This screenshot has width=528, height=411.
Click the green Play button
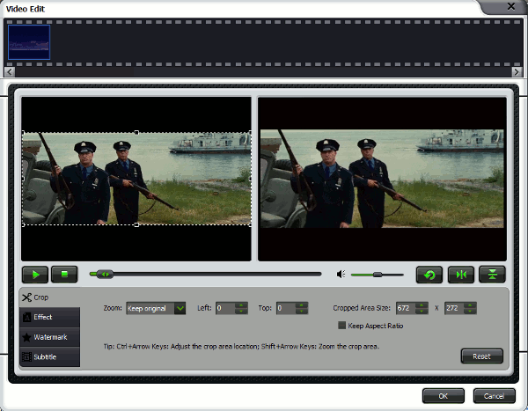(x=35, y=275)
